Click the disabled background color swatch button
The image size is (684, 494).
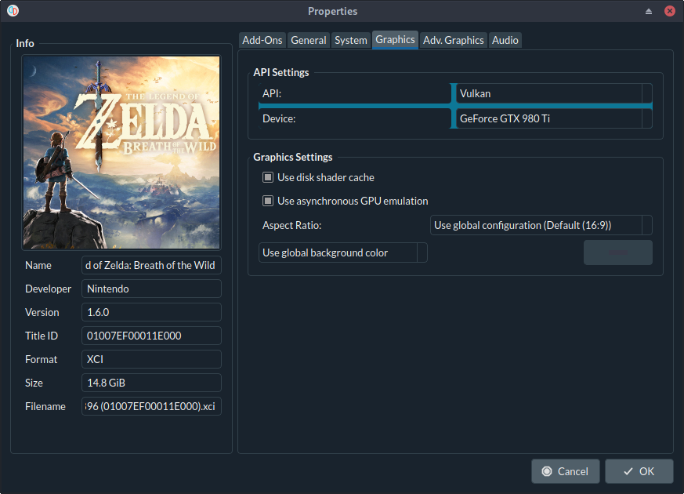click(x=617, y=252)
